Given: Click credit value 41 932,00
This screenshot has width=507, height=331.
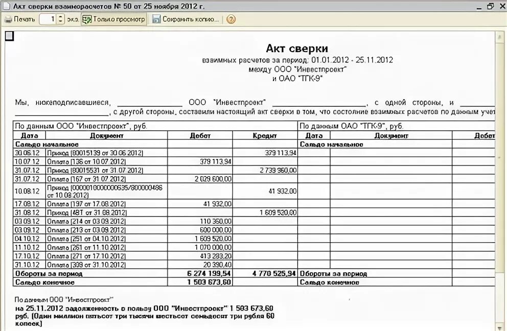Looking at the screenshot, I should (x=282, y=191).
